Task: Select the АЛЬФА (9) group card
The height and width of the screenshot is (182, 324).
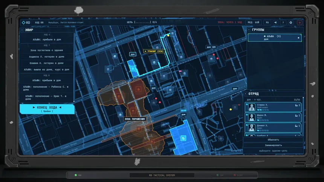Action: point(275,38)
